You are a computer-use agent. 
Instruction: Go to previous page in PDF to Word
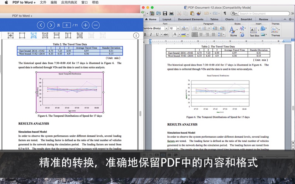pyautogui.click(x=41, y=25)
